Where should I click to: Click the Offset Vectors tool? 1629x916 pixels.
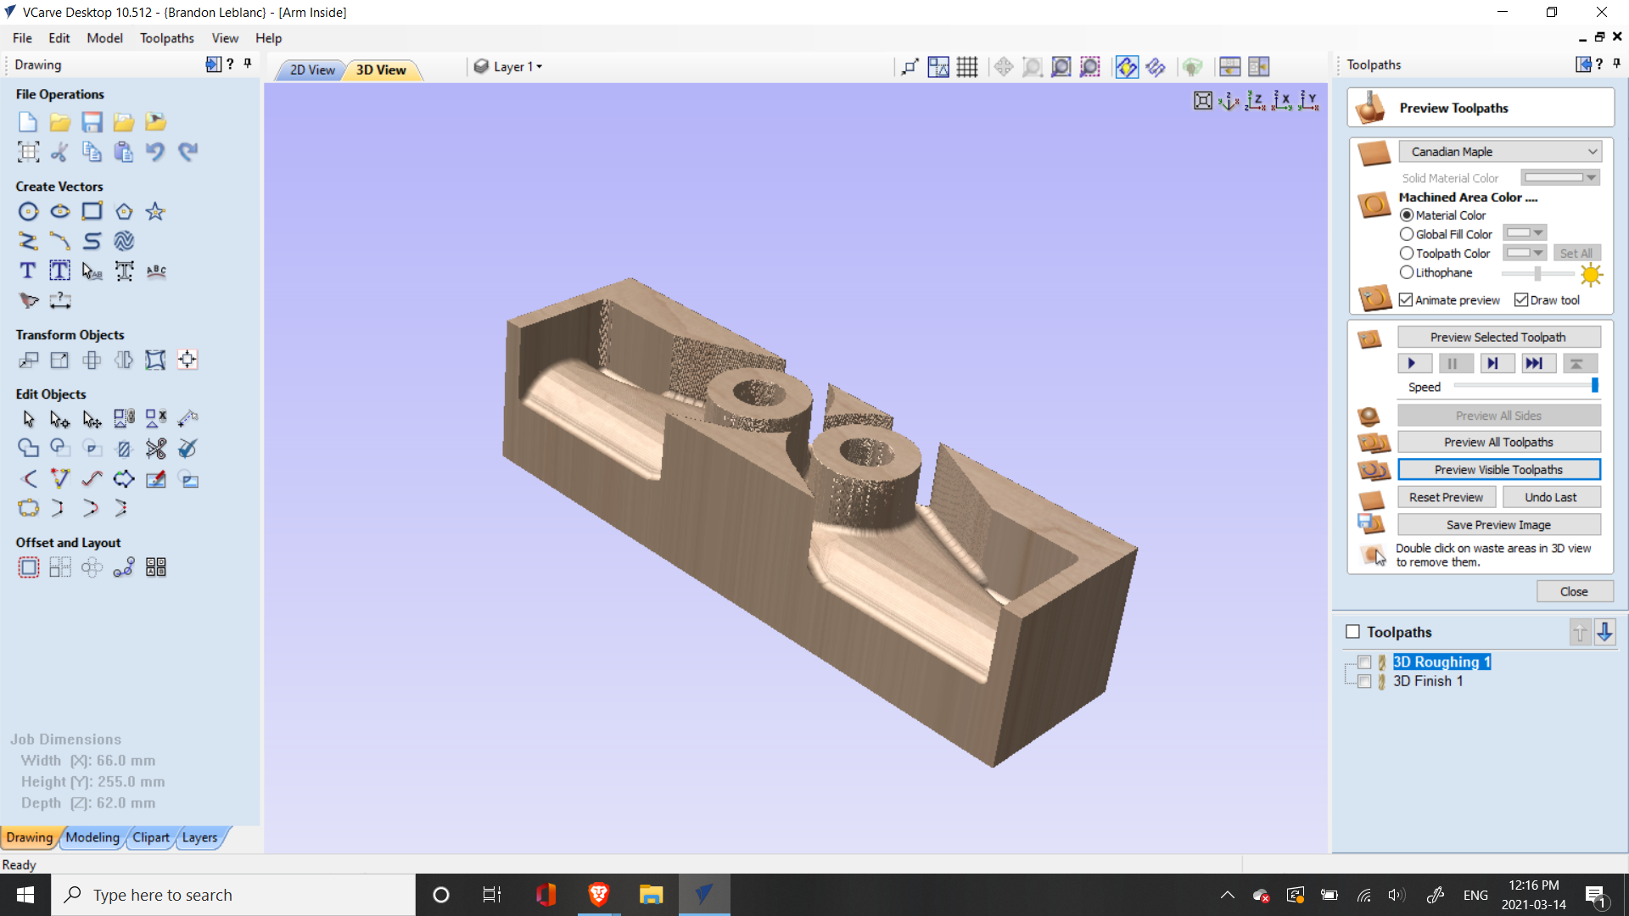pyautogui.click(x=28, y=567)
